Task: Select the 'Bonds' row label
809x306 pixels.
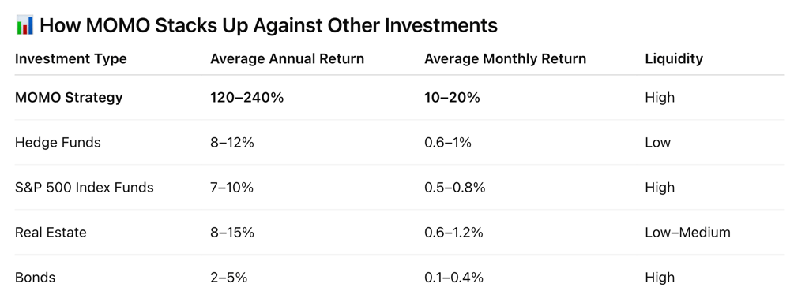Action: pos(35,278)
